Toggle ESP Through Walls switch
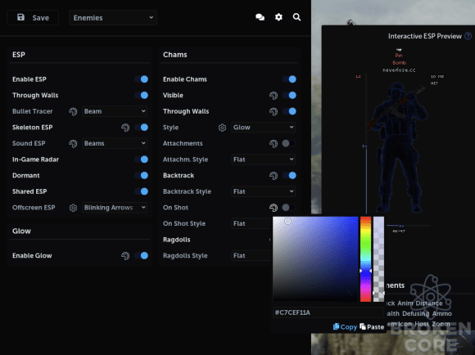The image size is (475, 355). pos(142,96)
